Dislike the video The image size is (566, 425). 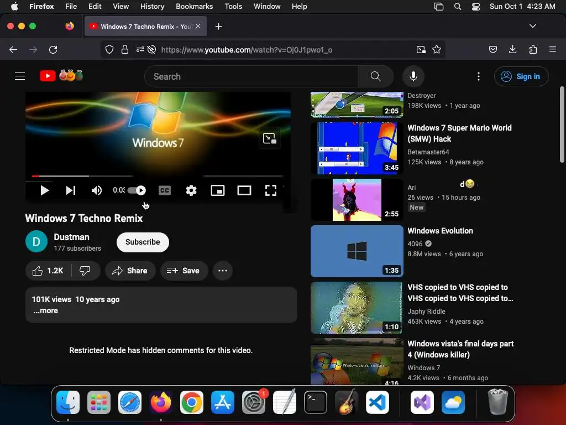85,271
